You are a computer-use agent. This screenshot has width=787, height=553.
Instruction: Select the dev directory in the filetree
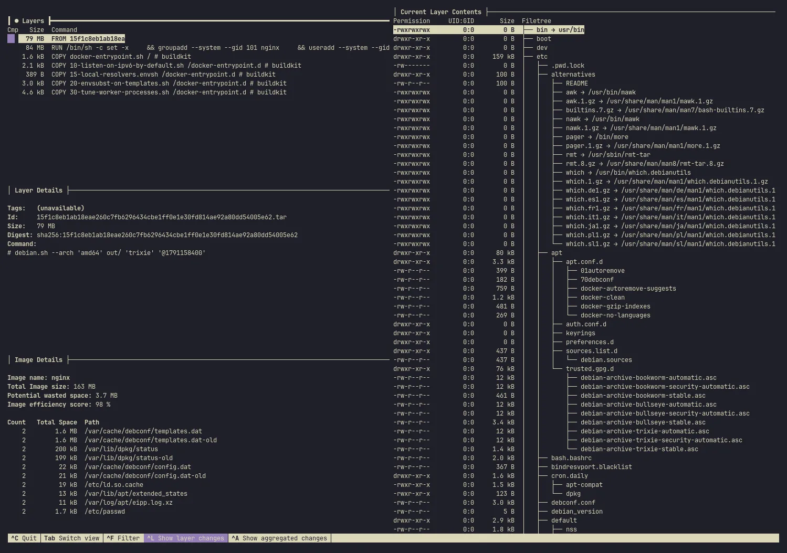coord(542,48)
